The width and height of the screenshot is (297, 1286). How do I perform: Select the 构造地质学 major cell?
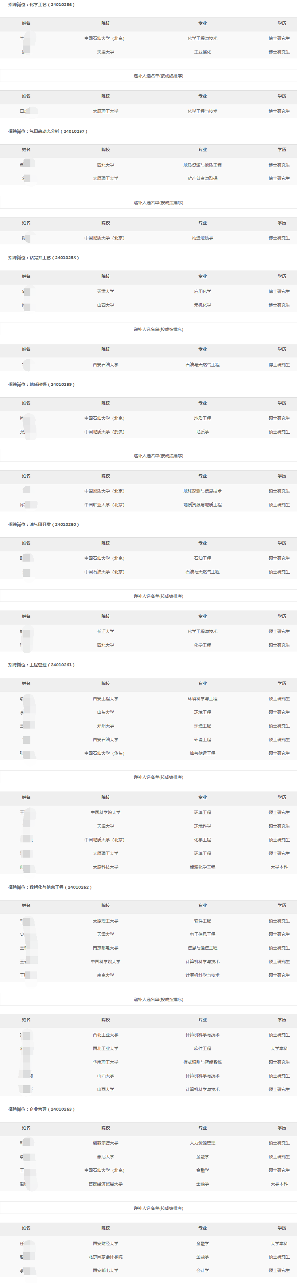[x=202, y=238]
